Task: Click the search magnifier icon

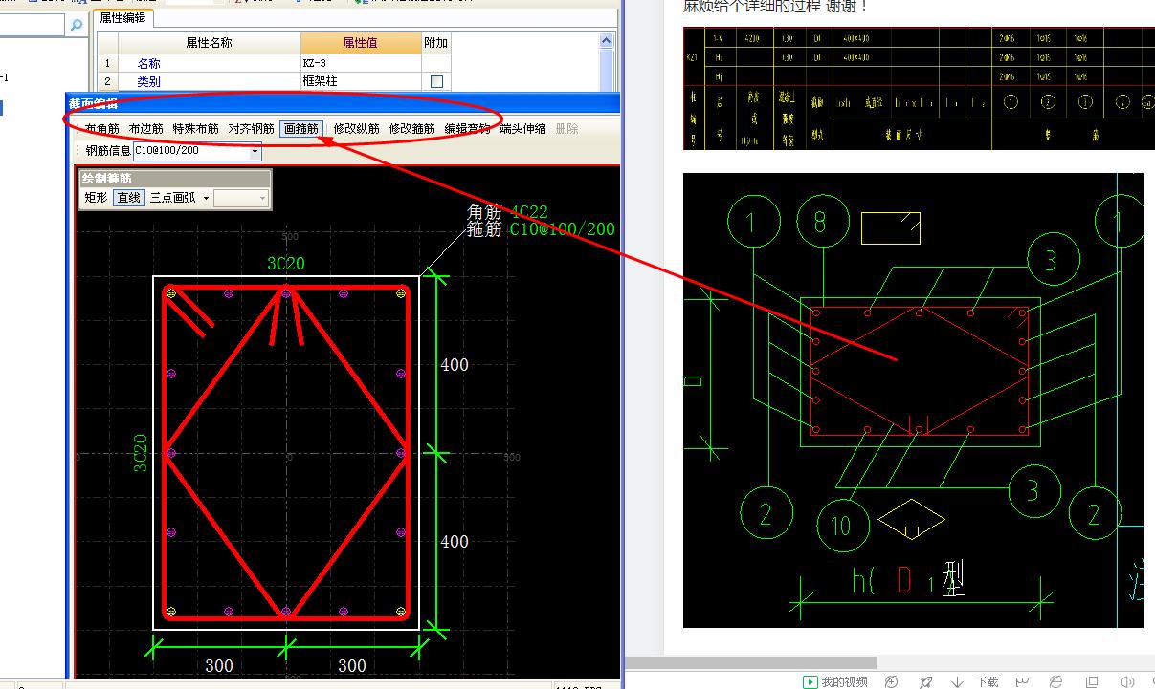Action: pos(77,27)
